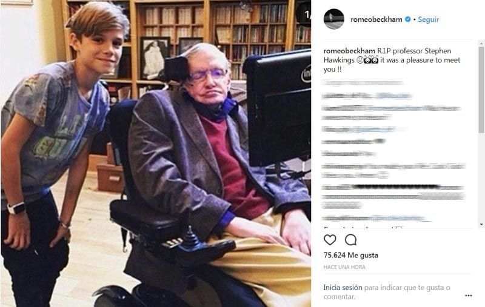The height and width of the screenshot is (307, 485).
Task: Click the empty scrollbar track below the thumb
Action: coord(481,177)
